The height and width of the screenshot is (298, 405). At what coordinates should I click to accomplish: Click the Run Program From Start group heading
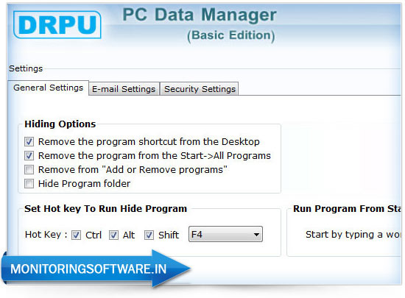pyautogui.click(x=347, y=208)
